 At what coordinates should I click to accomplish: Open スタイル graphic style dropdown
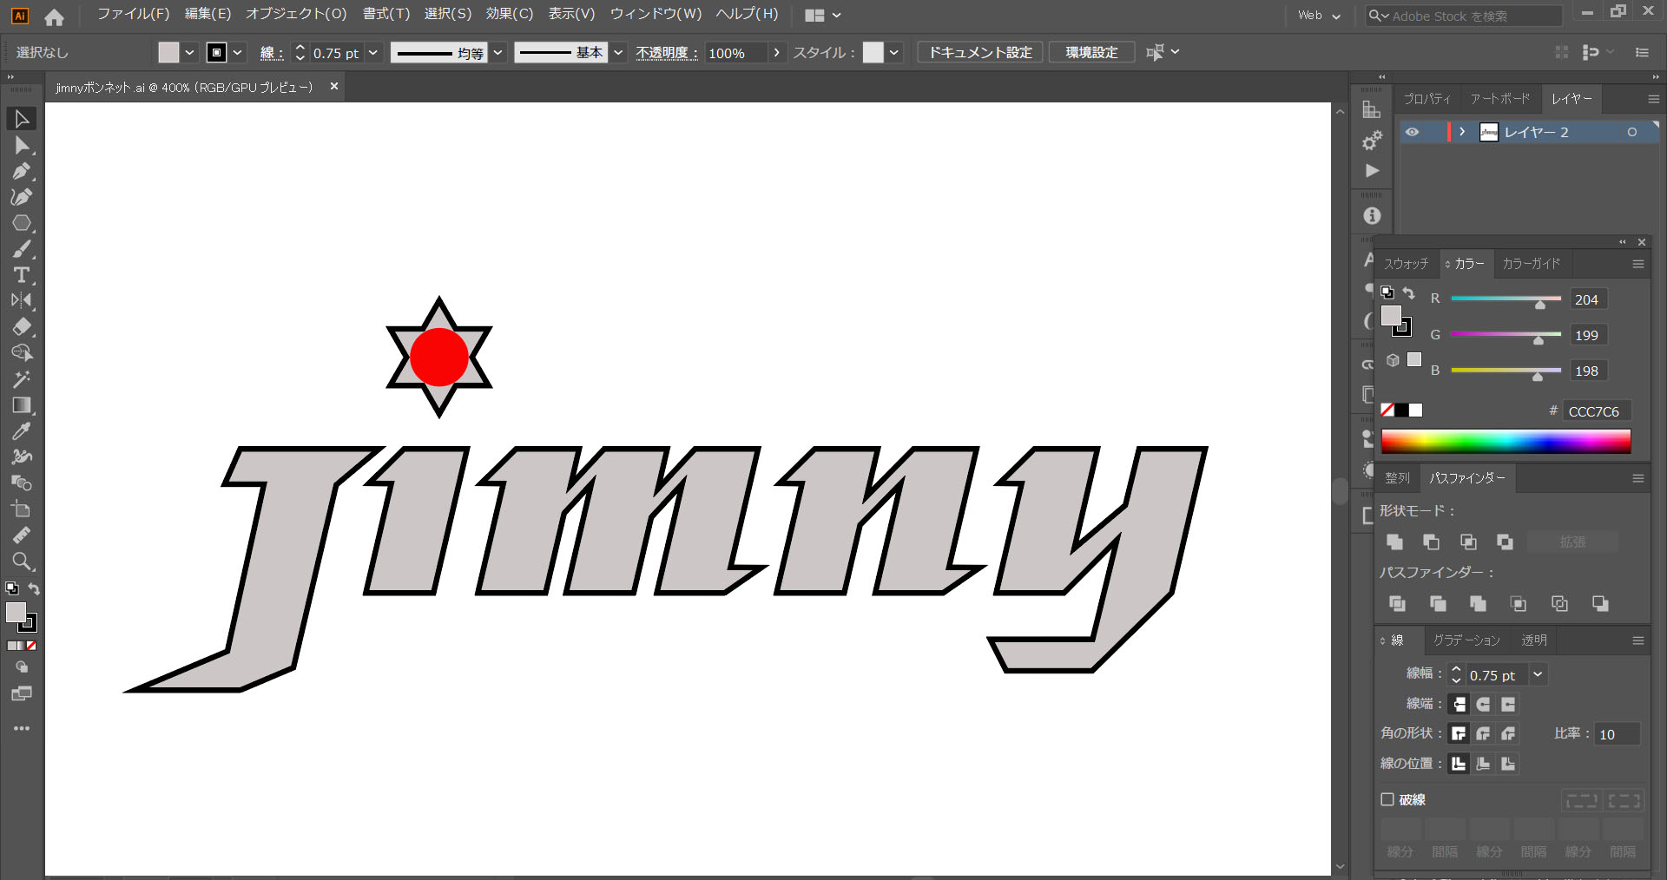point(894,52)
